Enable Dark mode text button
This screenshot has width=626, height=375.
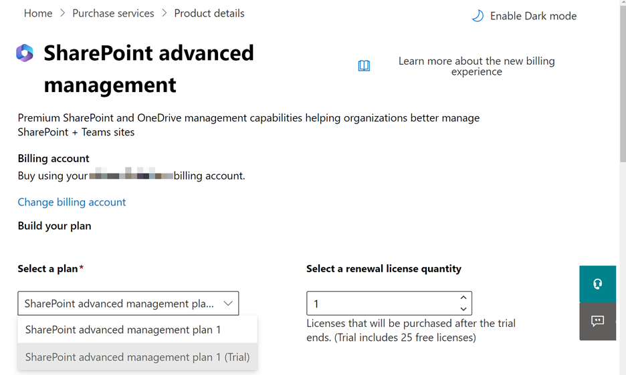pos(534,16)
